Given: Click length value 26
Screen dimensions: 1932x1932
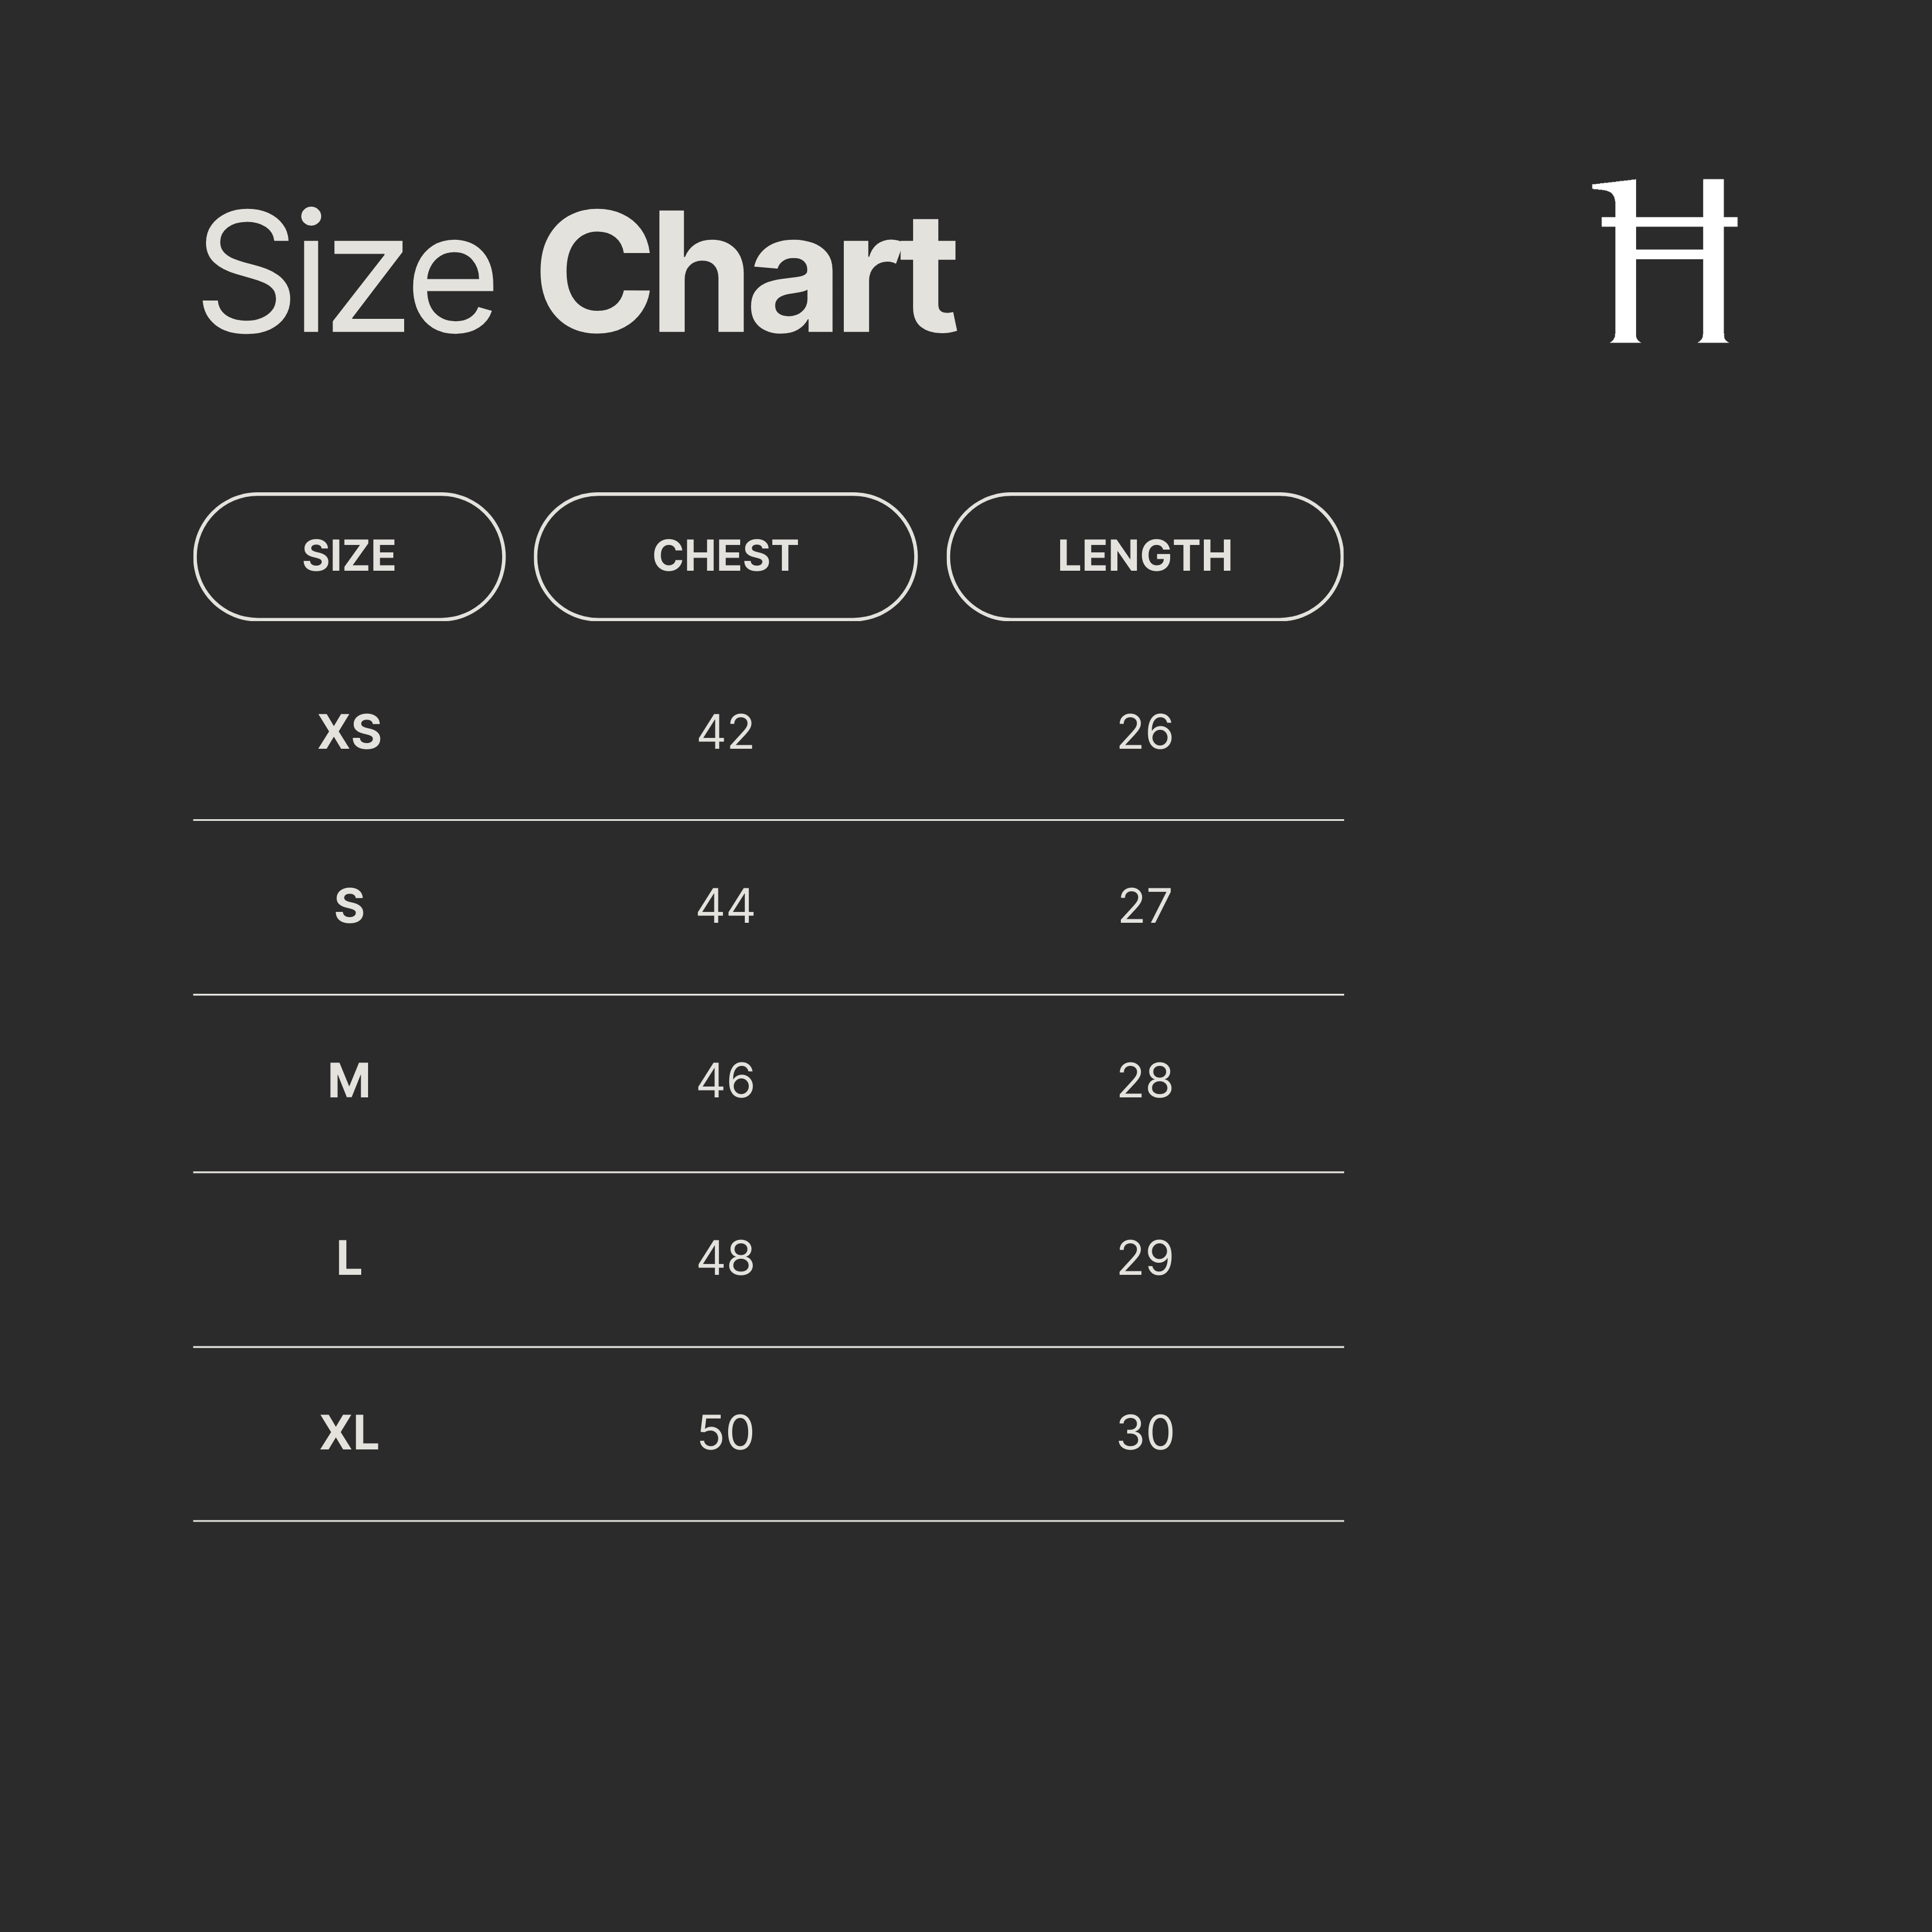Looking at the screenshot, I should coord(1145,732).
